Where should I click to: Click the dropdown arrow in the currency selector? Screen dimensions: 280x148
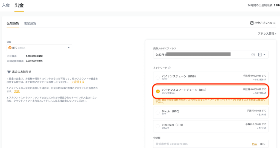tap(69, 48)
